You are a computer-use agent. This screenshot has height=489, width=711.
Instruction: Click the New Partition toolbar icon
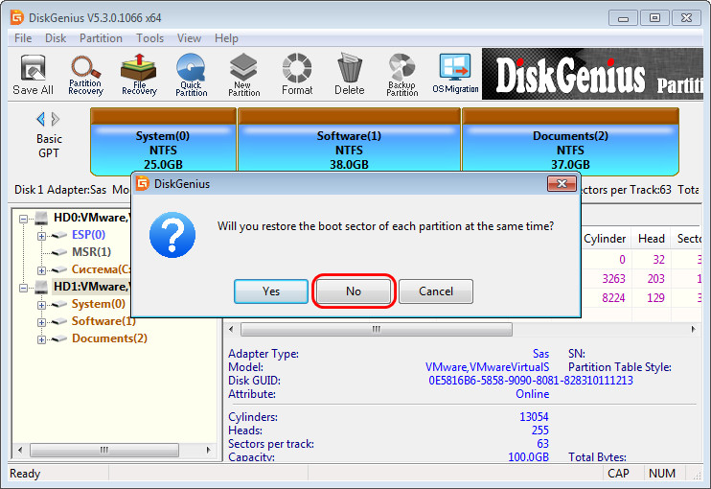(x=243, y=75)
